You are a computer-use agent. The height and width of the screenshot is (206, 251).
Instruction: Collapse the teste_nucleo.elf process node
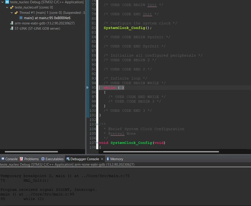coord(7,7)
